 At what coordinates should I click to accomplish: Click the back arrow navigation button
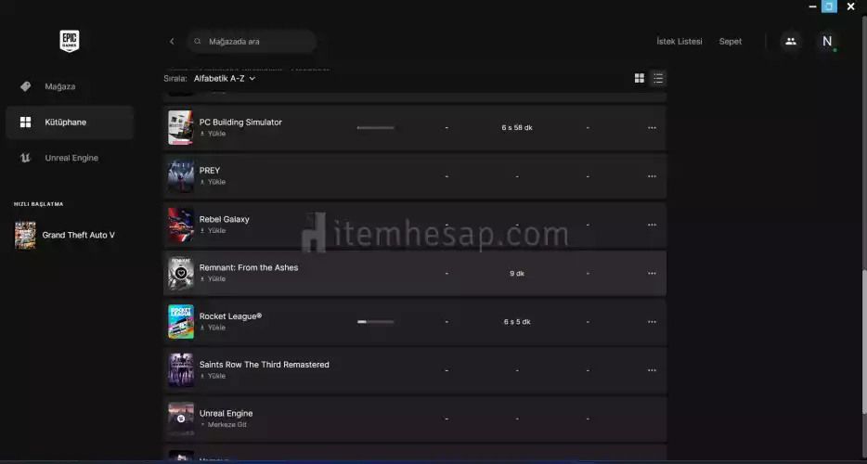(172, 41)
